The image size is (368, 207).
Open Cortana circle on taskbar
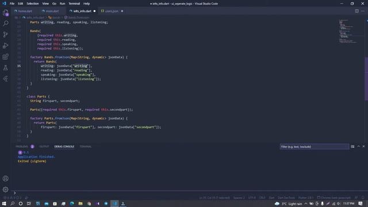click(21, 204)
